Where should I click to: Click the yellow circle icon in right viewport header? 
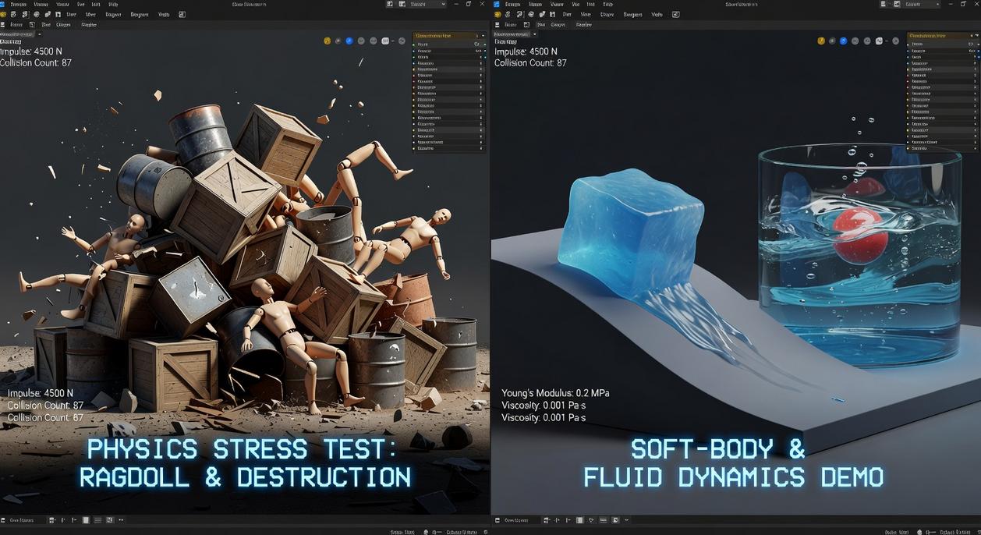[x=821, y=41]
